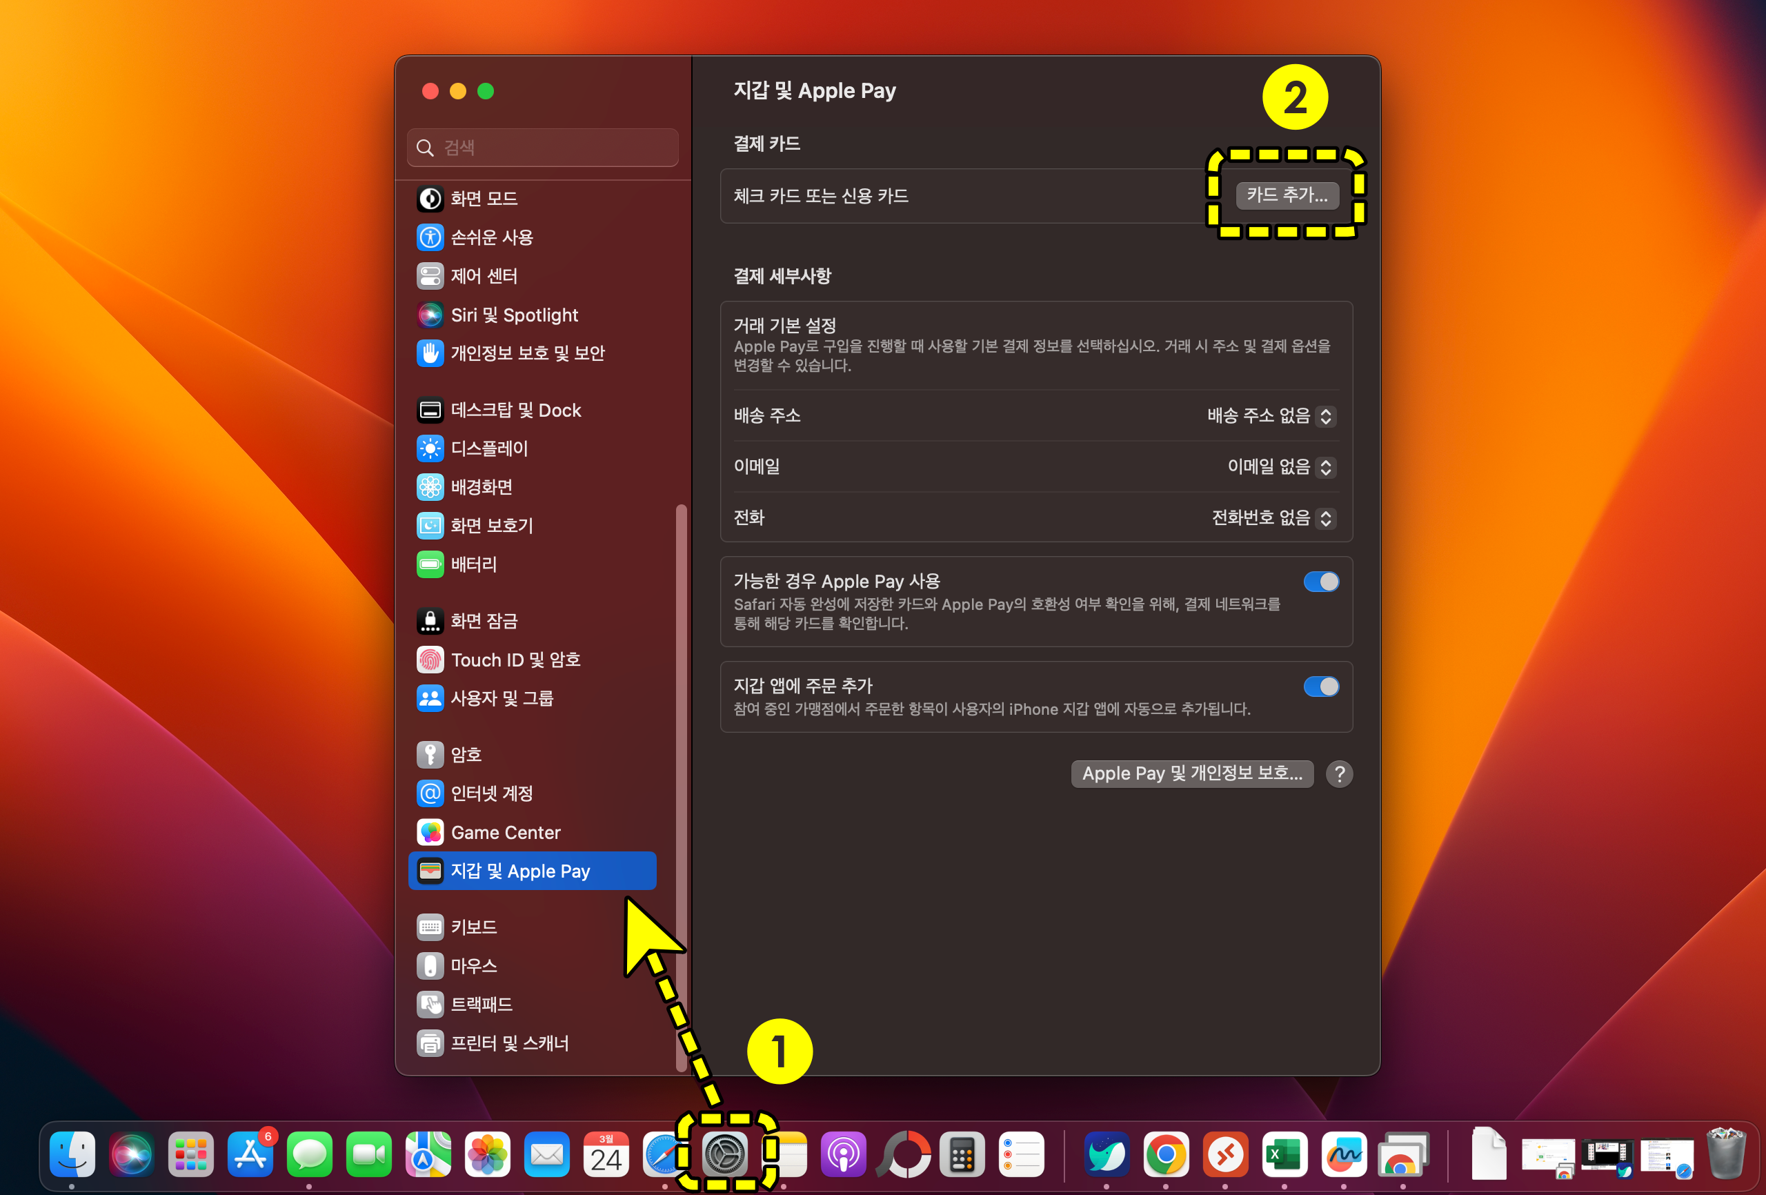Viewport: 1766px width, 1195px height.
Task: Select 키보드 in the sidebar
Action: [473, 927]
